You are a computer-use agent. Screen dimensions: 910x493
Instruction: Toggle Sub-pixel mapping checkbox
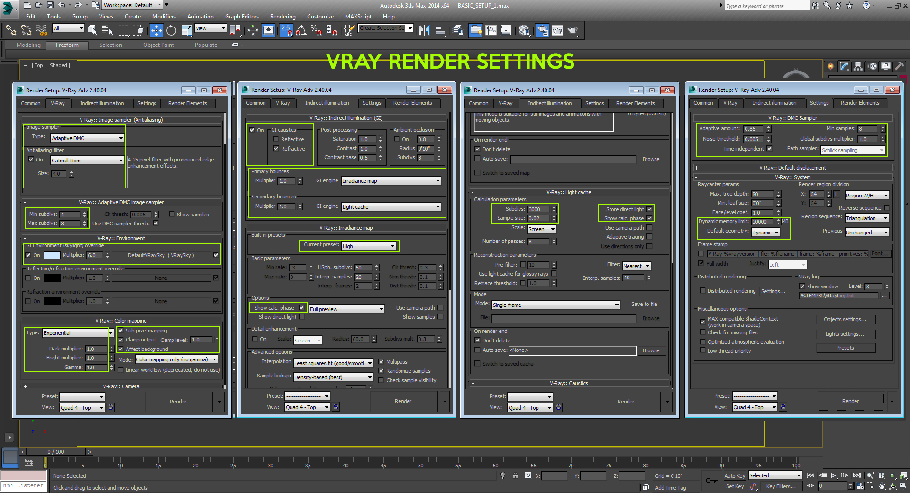[120, 331]
